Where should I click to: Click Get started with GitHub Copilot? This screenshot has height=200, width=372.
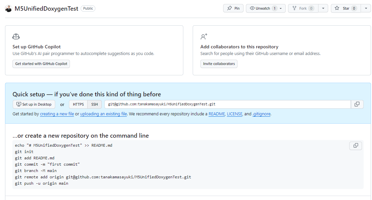[x=41, y=64]
